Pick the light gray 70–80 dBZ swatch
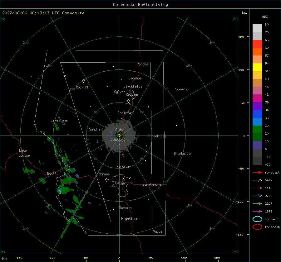Image resolution: width=281 pixels, height=262 pixels. pos(257,28)
